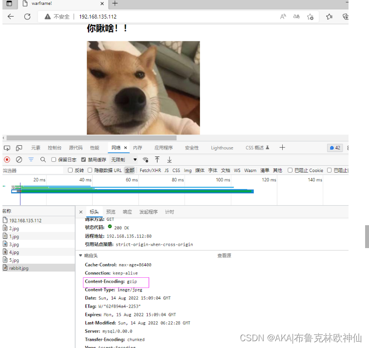Open network search magnifier
369x348 pixels.
pyautogui.click(x=43, y=160)
